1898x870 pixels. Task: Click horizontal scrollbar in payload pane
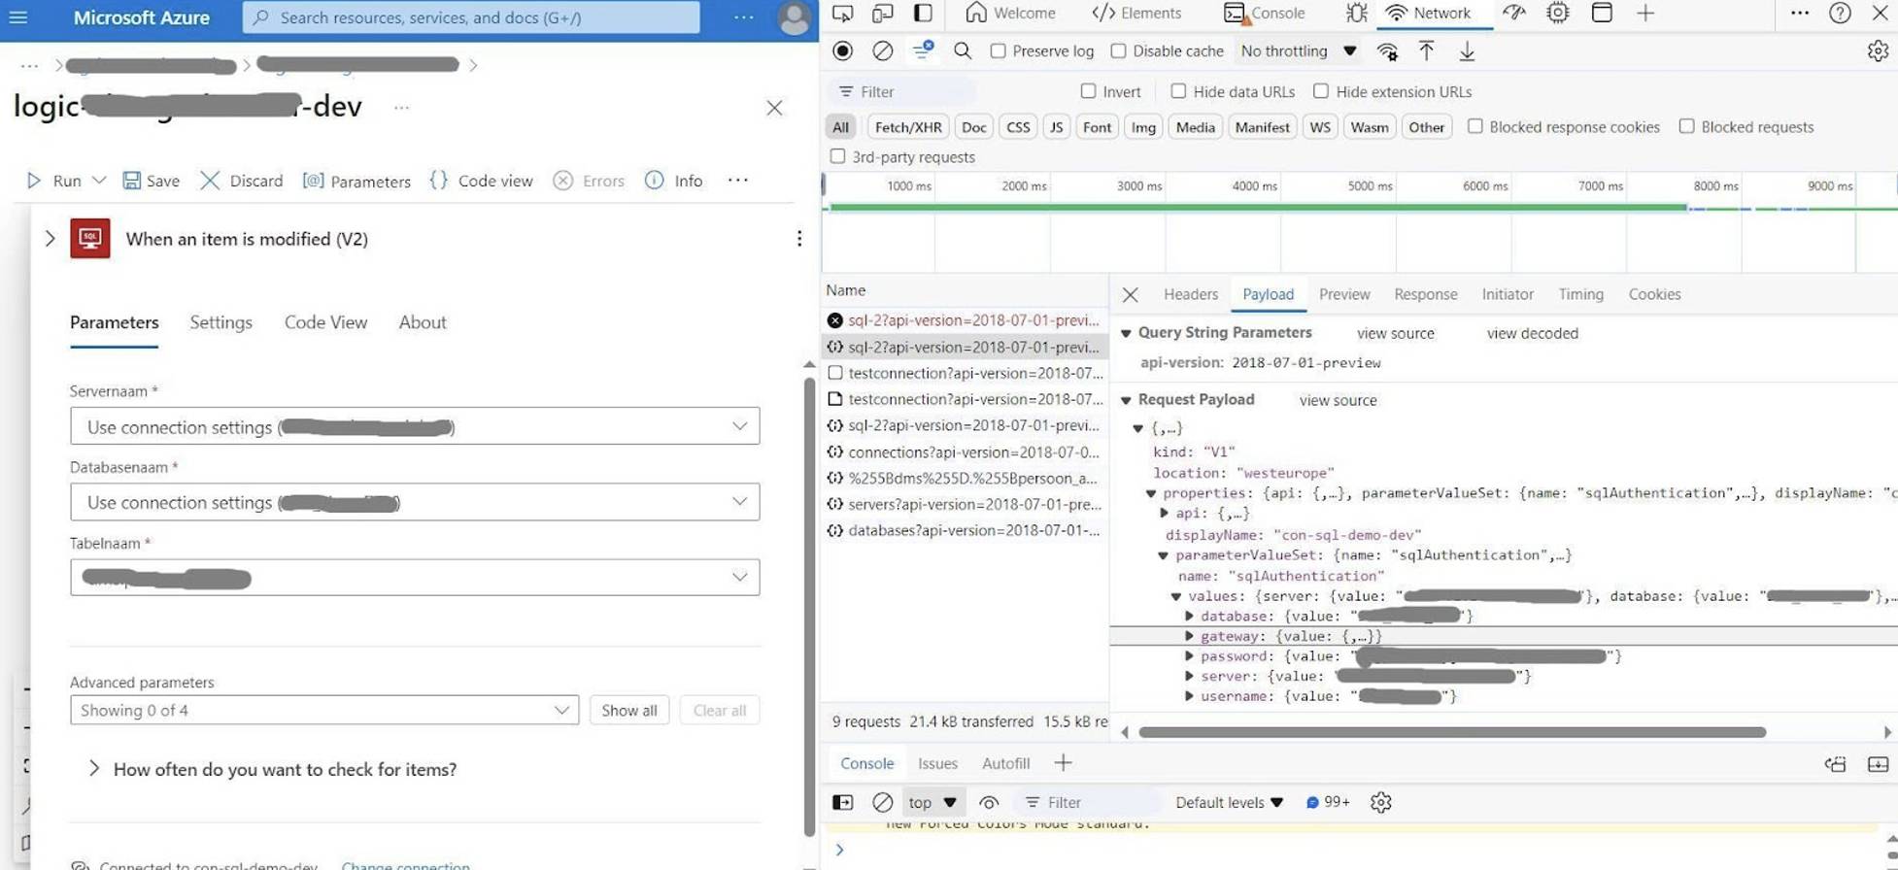[x=1451, y=732]
